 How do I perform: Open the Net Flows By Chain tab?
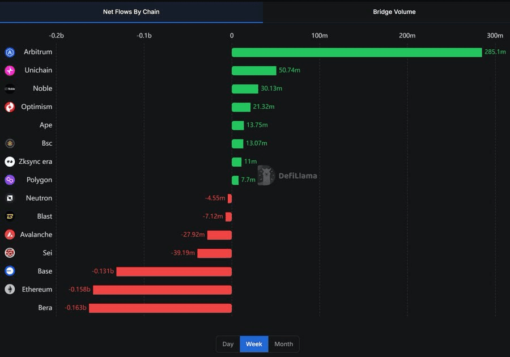coord(131,12)
